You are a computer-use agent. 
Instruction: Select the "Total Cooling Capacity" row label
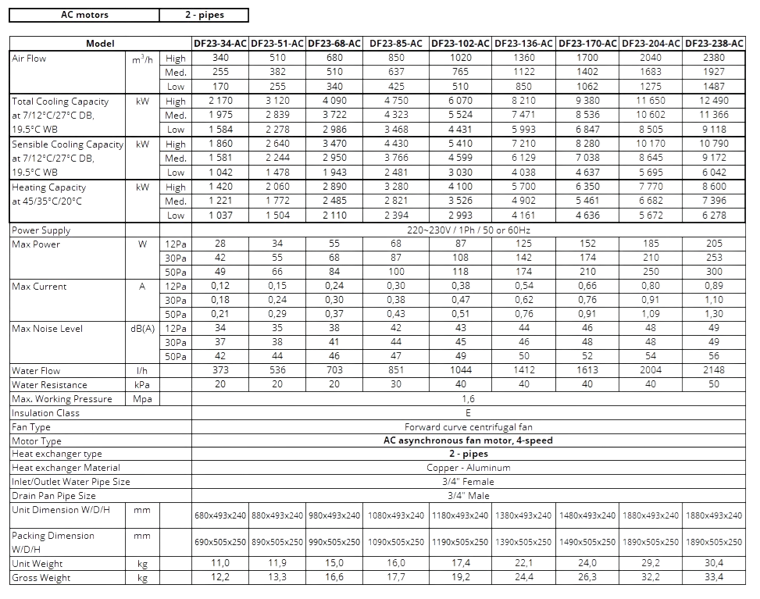click(x=60, y=102)
